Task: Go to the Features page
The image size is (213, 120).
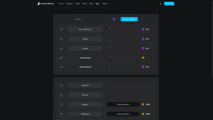Action: click(x=69, y=3)
